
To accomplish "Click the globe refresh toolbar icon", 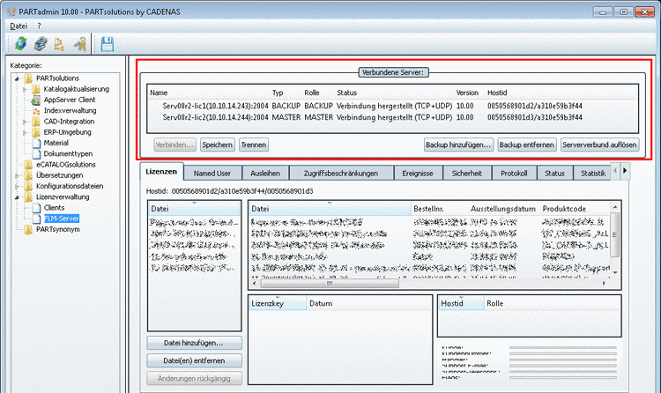I will click(20, 43).
